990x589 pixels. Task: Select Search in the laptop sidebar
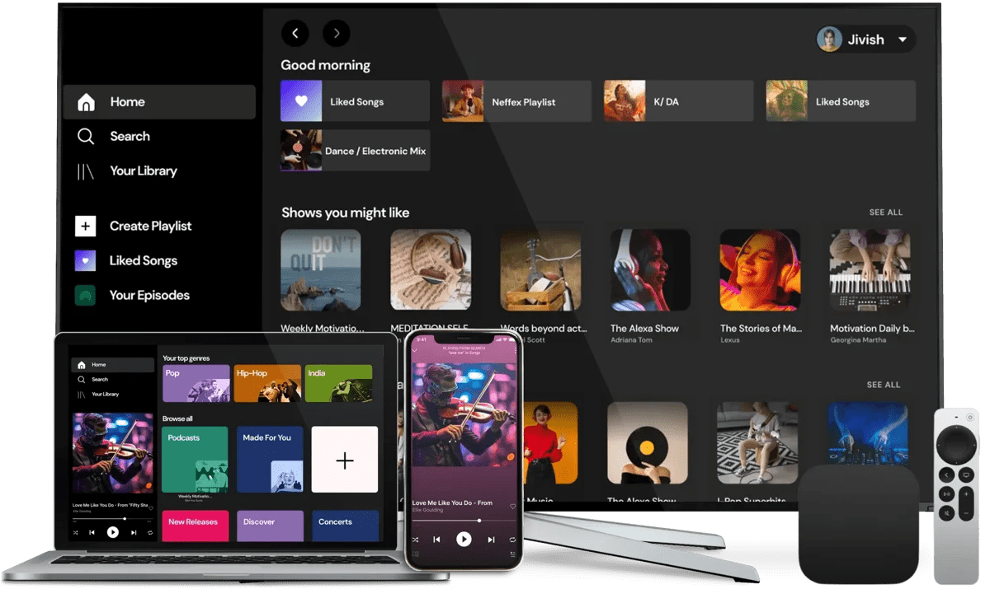pos(93,380)
